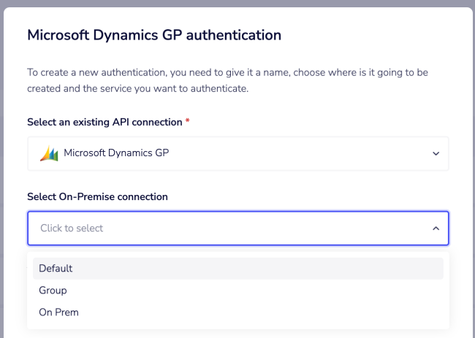Click empty space right of the Group option
This screenshot has height=338, width=475.
click(292, 290)
